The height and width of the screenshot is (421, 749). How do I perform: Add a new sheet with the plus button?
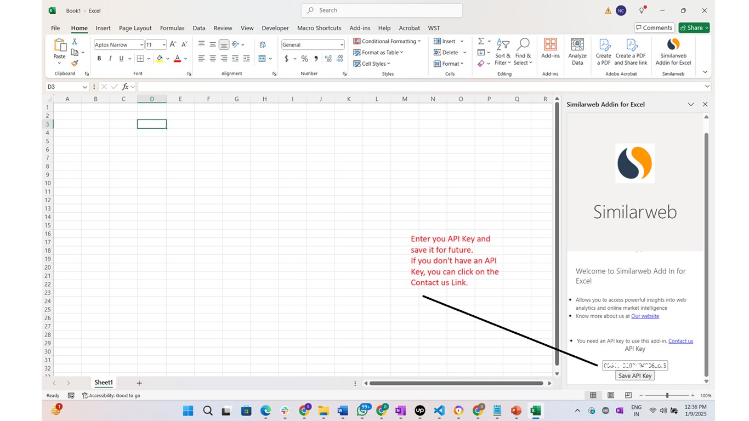point(139,383)
